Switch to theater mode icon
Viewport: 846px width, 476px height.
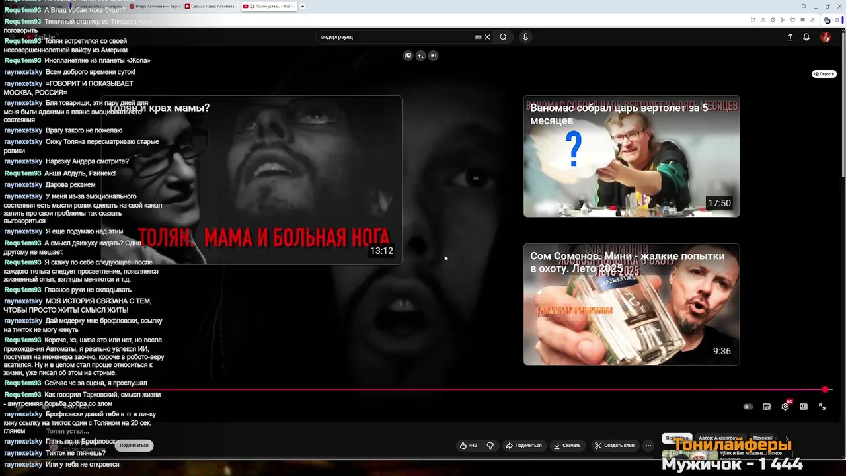[804, 407]
